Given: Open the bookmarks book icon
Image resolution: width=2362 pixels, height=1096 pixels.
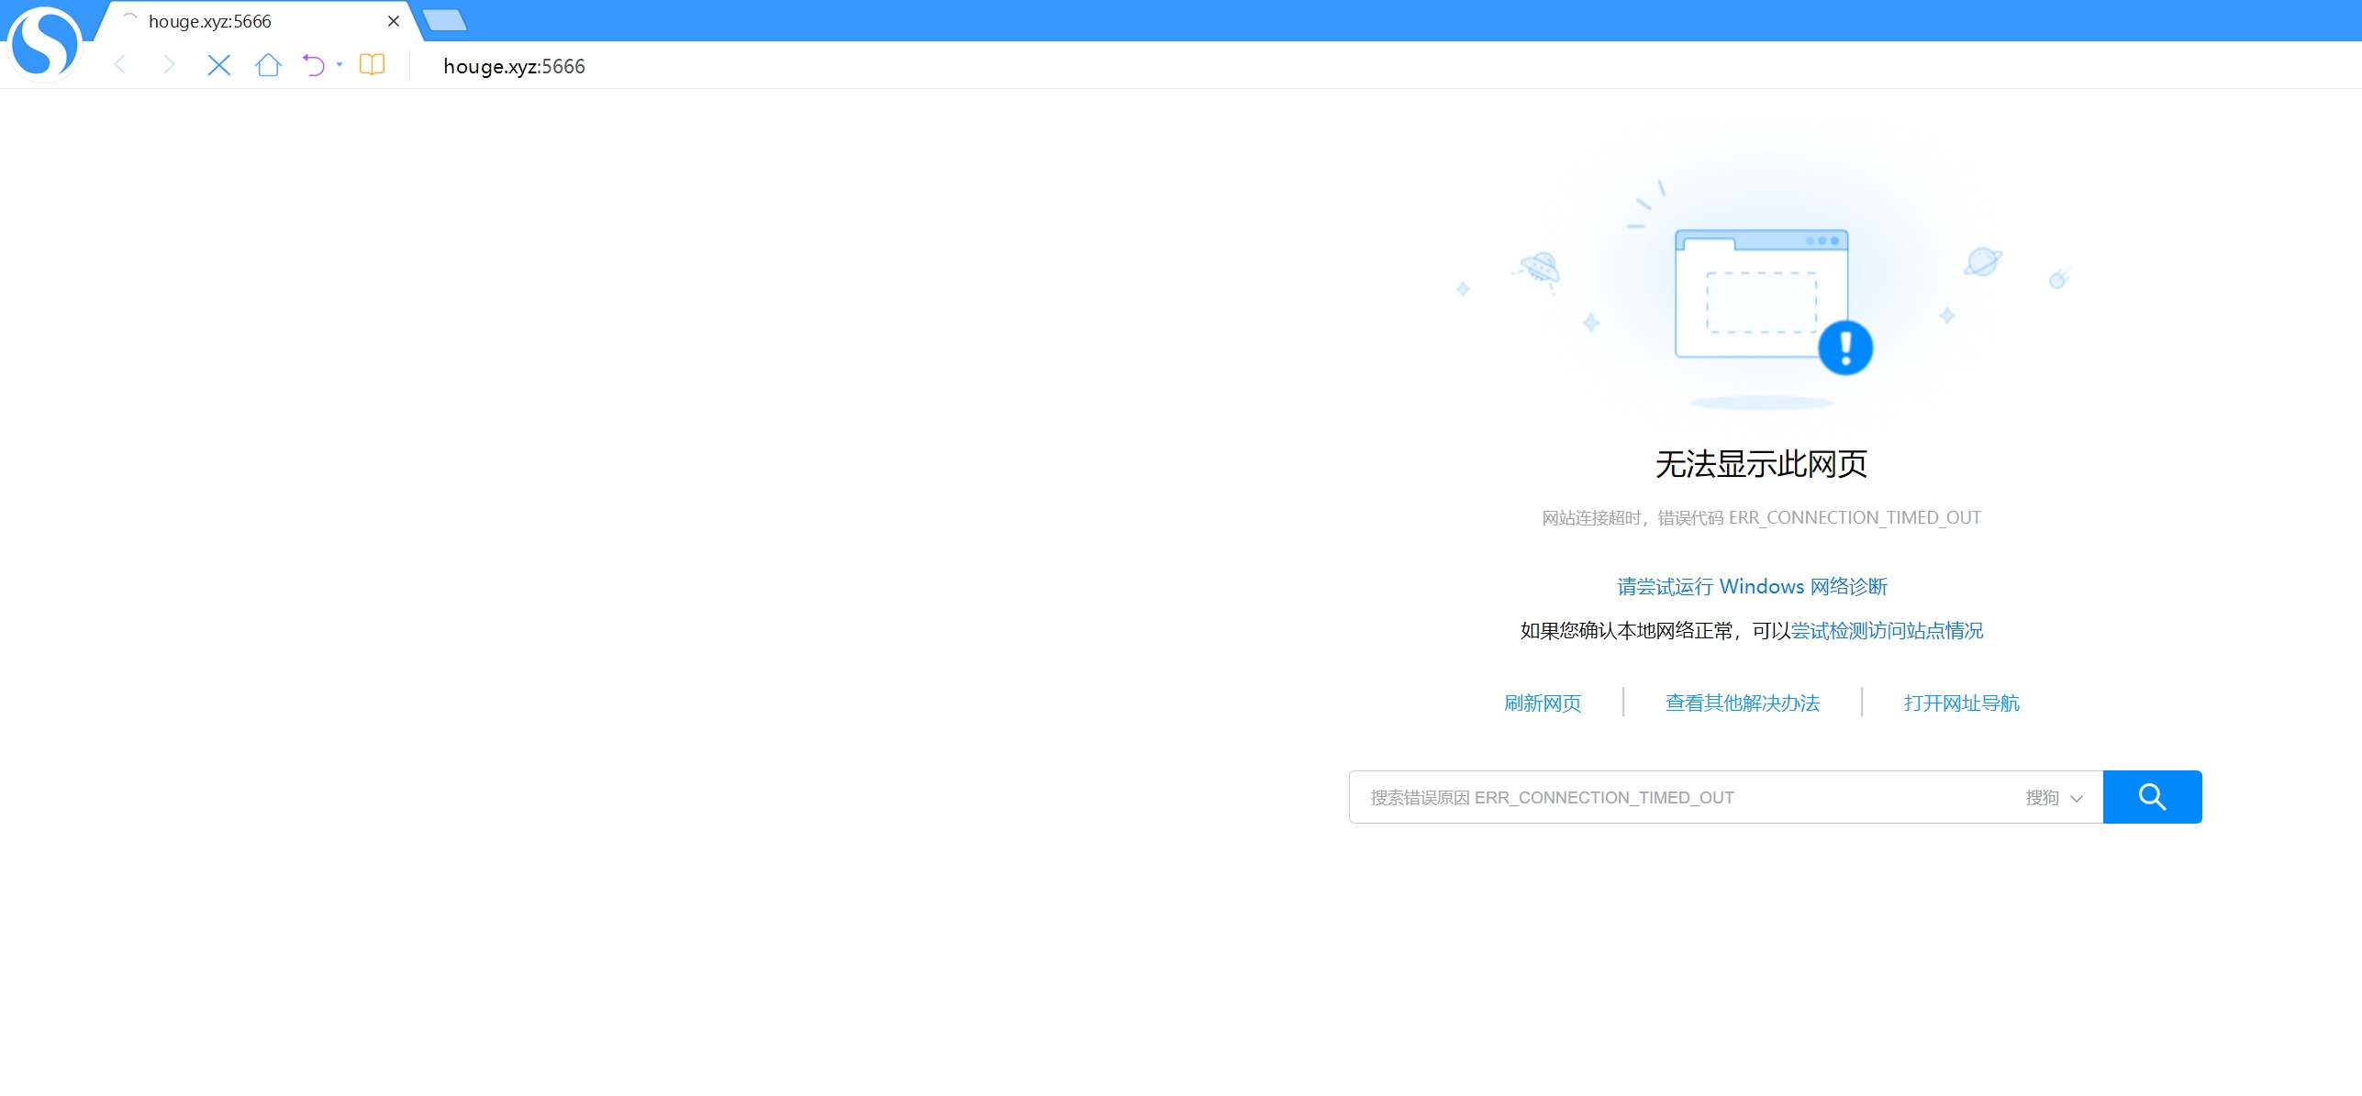Looking at the screenshot, I should click(372, 64).
